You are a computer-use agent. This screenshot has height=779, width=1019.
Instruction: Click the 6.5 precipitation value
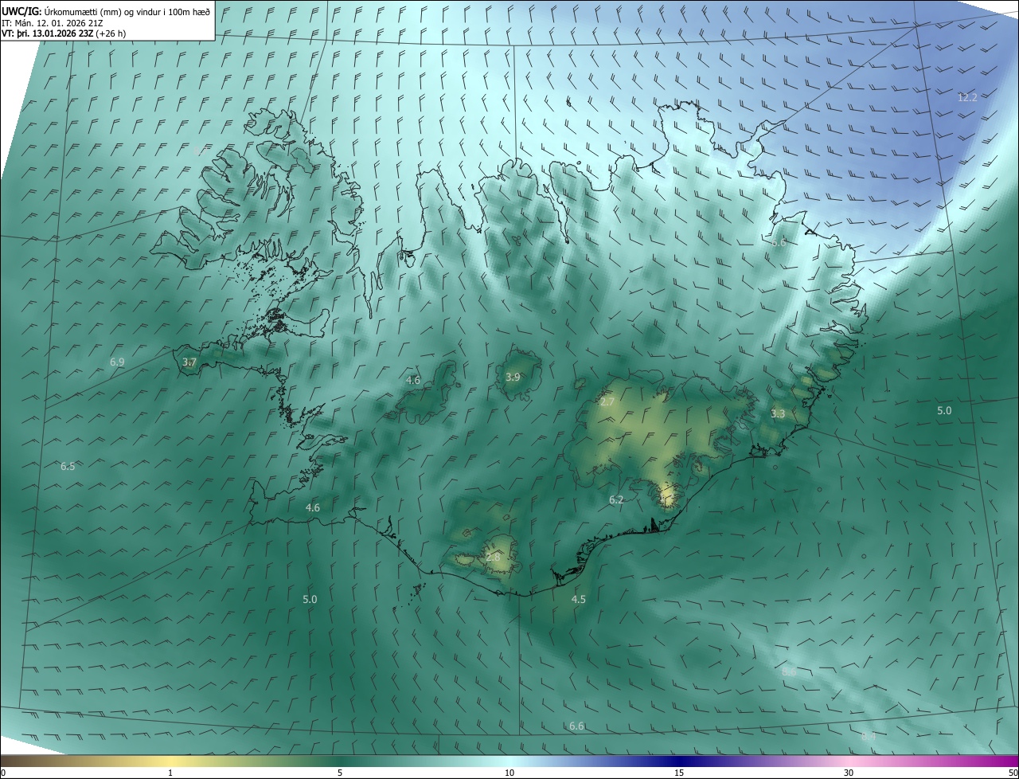pyautogui.click(x=68, y=466)
